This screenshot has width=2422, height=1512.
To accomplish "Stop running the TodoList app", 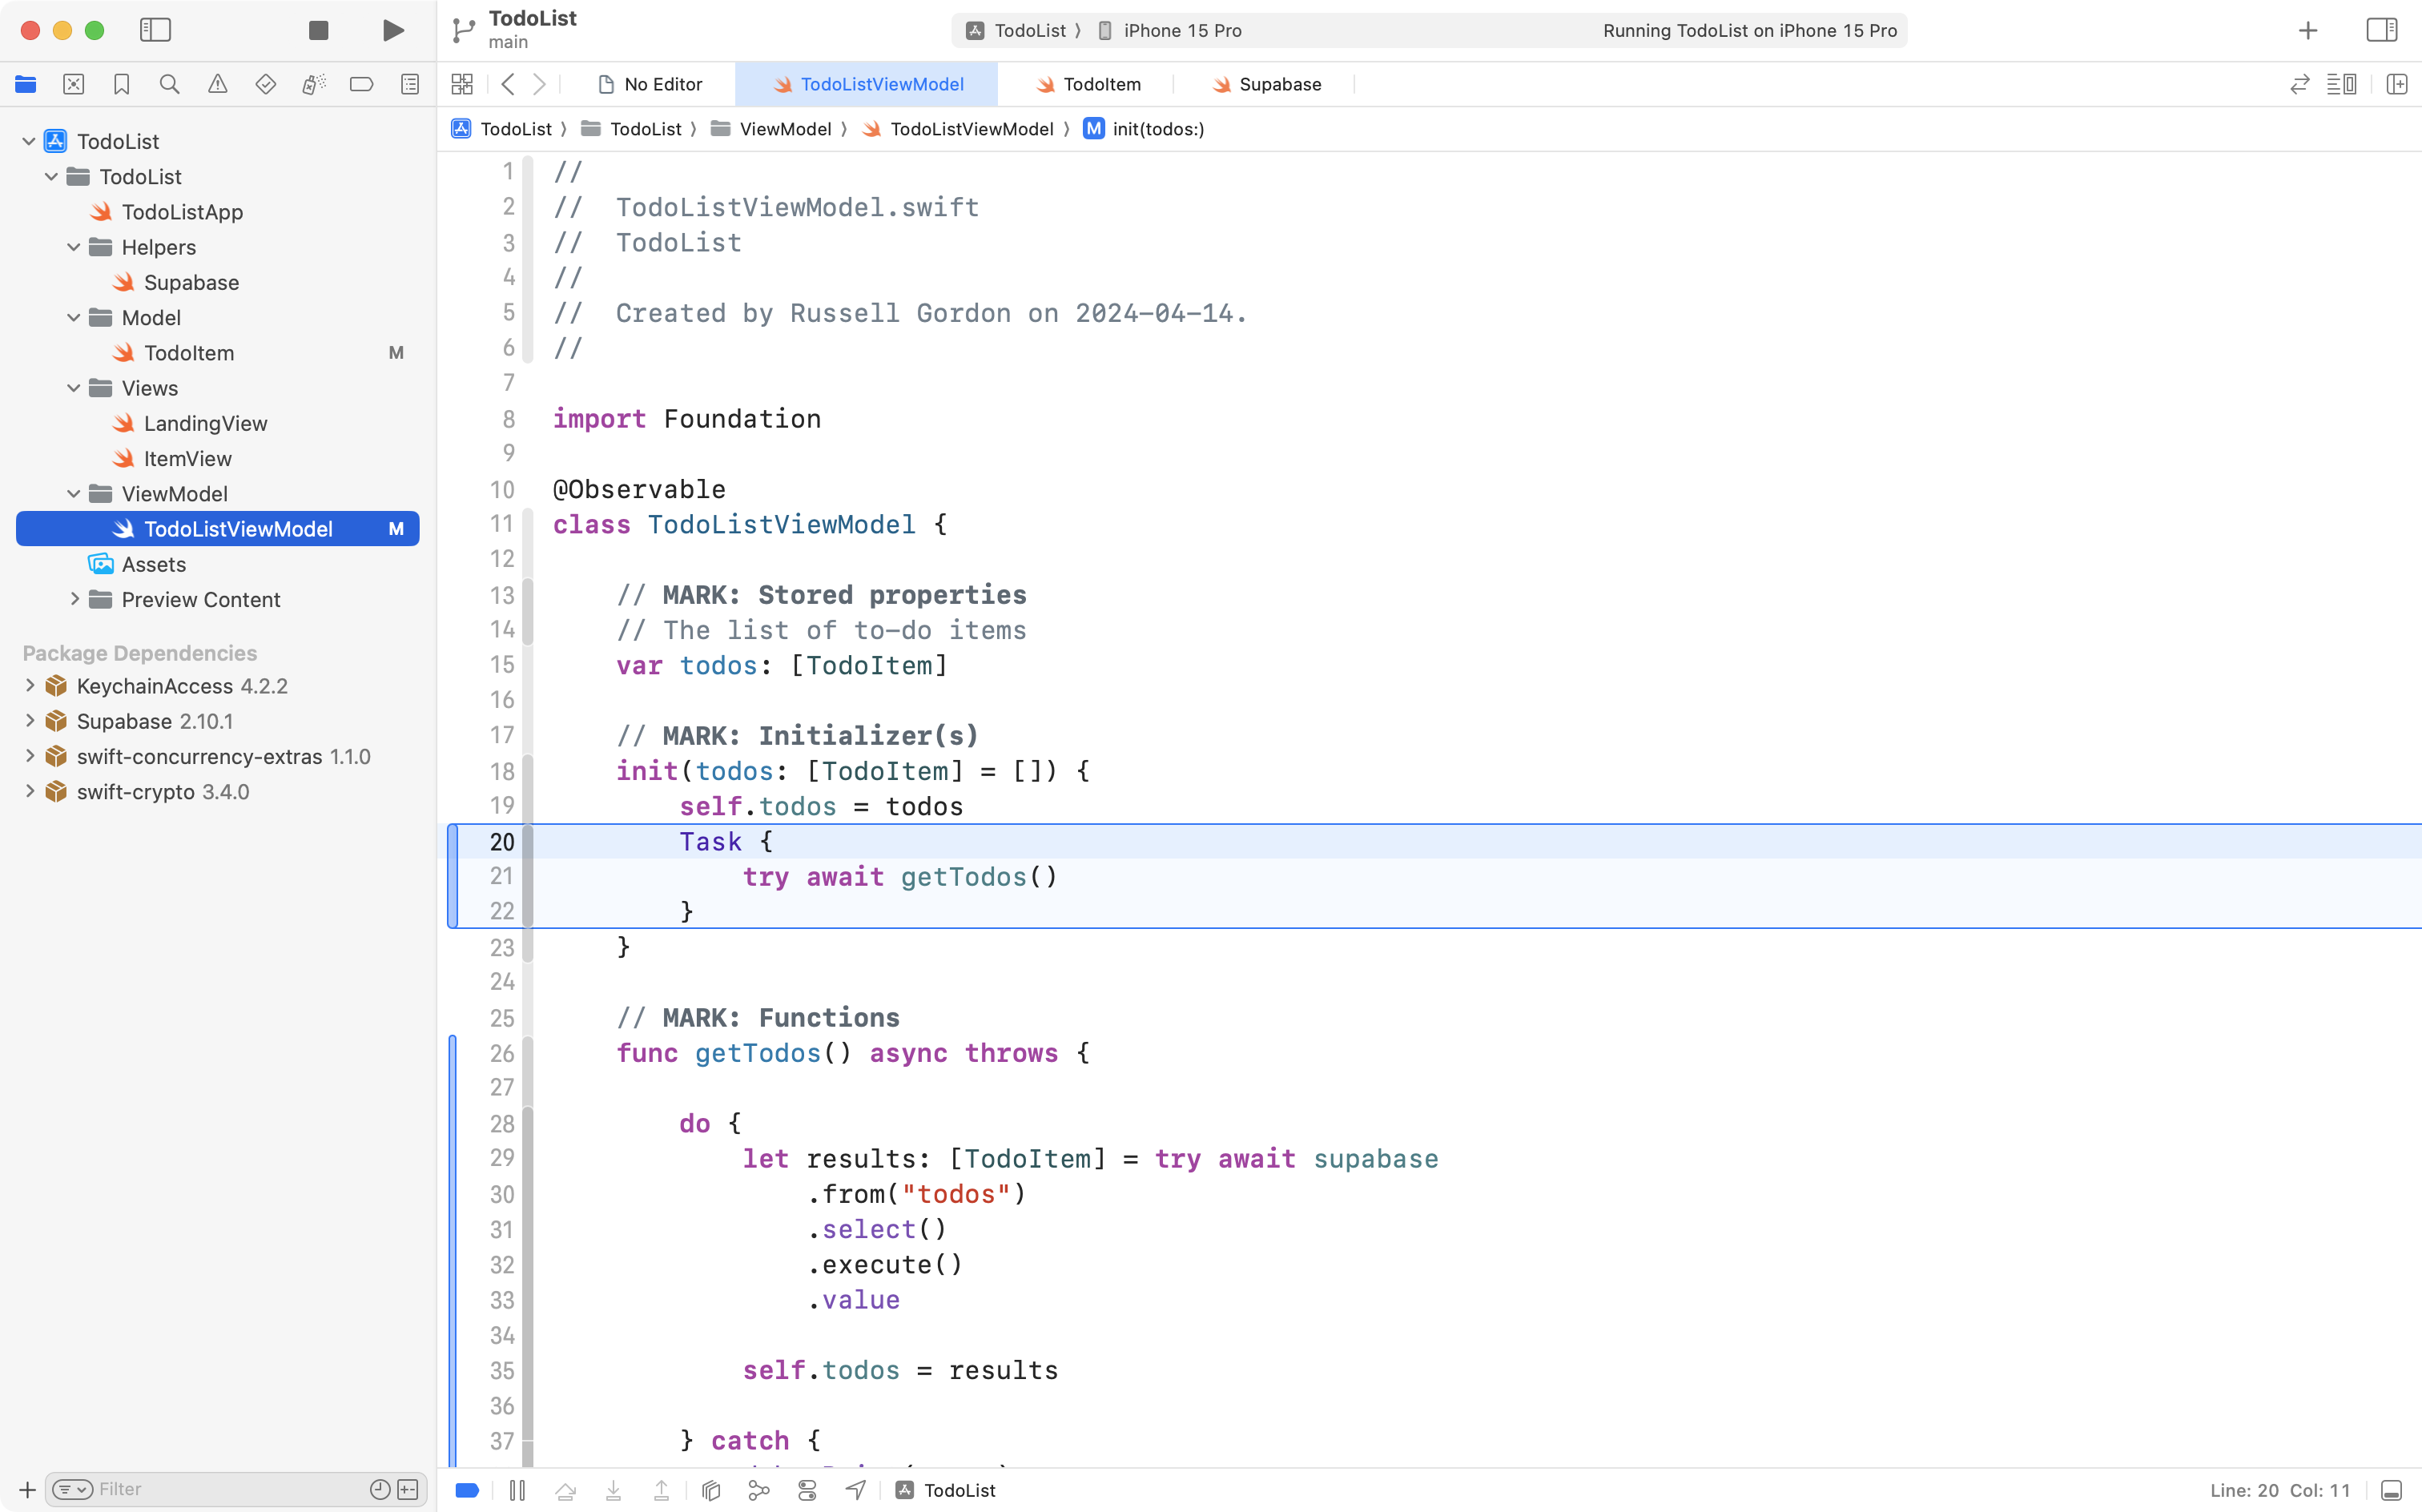I will (x=318, y=30).
